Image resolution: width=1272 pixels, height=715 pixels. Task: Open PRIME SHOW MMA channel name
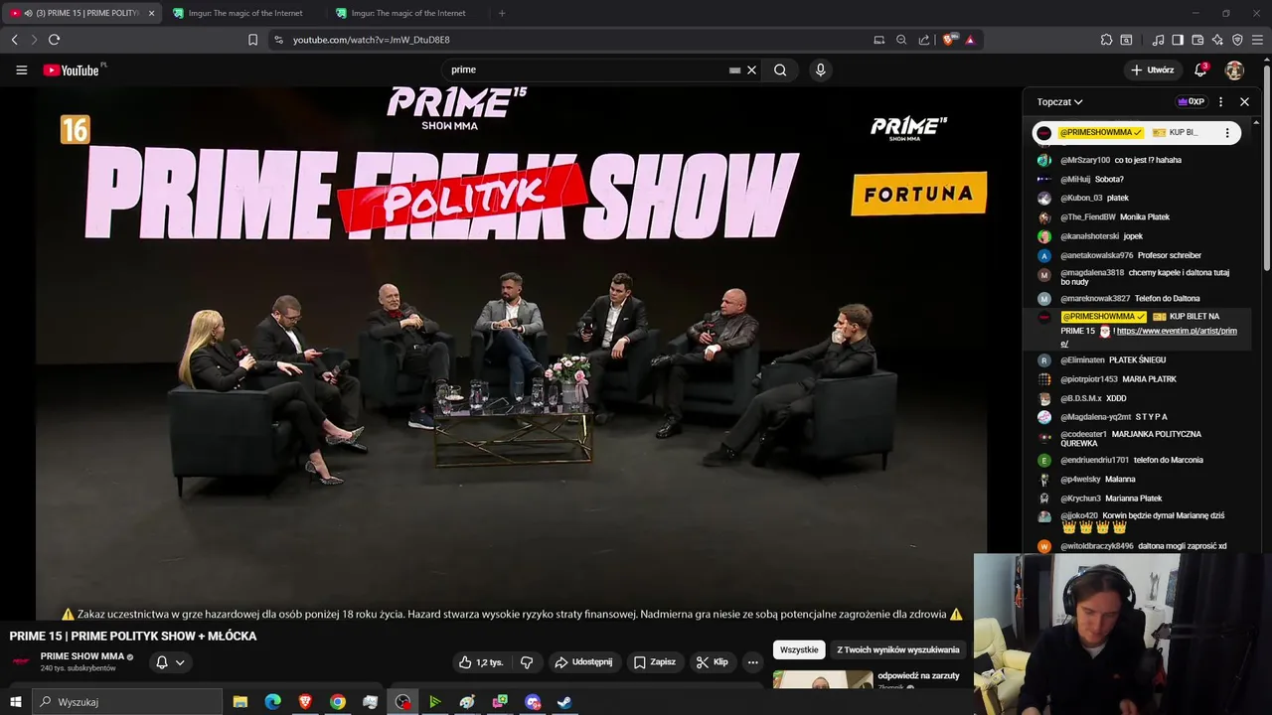pyautogui.click(x=82, y=656)
